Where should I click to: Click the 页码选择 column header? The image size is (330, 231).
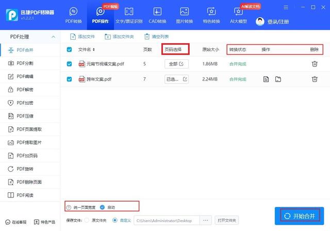(x=173, y=49)
